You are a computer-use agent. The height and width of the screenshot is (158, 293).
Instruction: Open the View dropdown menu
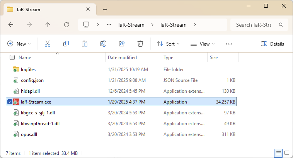203,44
